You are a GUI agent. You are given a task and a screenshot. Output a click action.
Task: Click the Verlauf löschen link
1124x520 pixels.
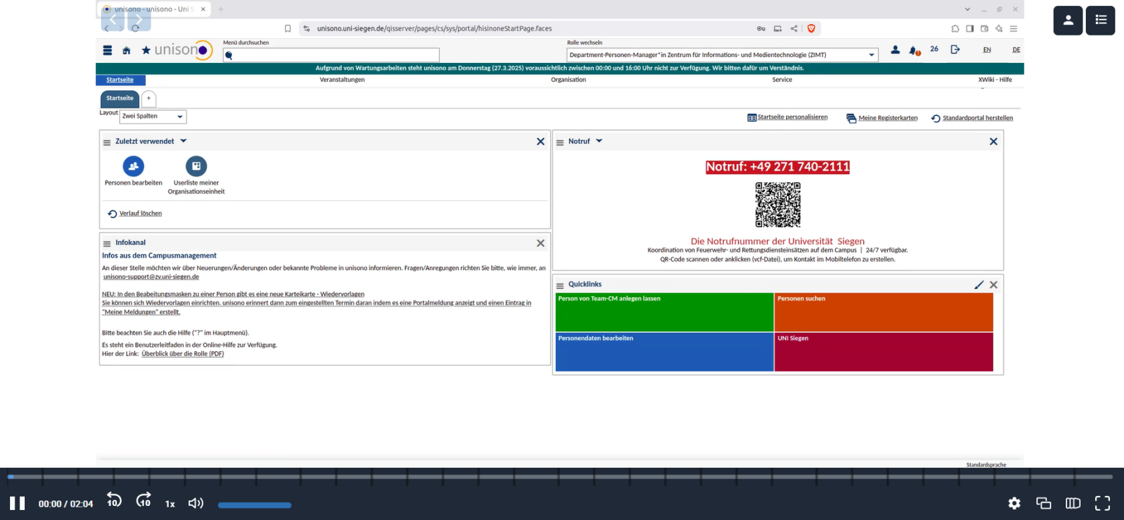(140, 213)
